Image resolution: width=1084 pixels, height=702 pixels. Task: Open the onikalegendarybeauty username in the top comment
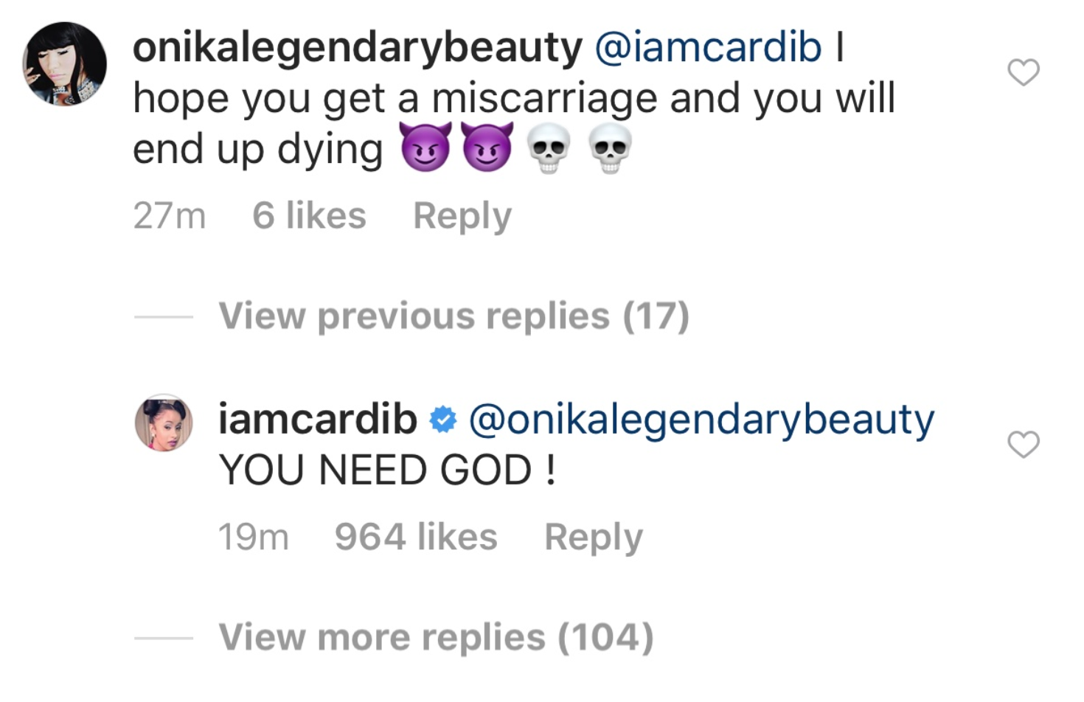point(358,48)
